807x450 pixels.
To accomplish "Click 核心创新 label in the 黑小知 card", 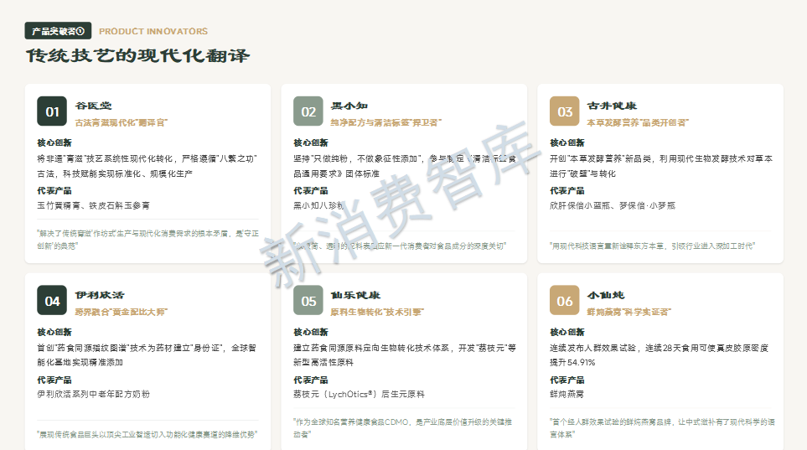I will 310,142.
